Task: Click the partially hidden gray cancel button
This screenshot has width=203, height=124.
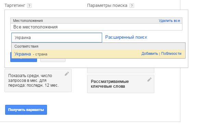Action: click(x=53, y=60)
